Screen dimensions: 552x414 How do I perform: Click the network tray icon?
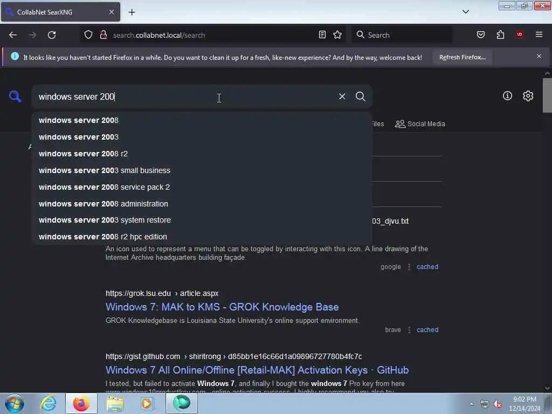(x=485, y=404)
